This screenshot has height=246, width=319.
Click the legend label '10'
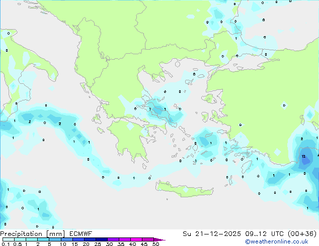[63, 244]
